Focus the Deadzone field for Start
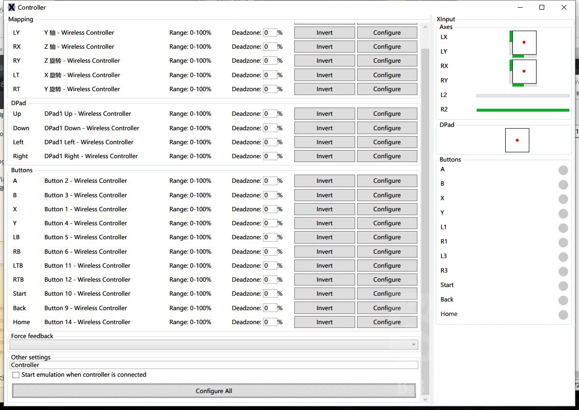579x410 pixels. 270,294
